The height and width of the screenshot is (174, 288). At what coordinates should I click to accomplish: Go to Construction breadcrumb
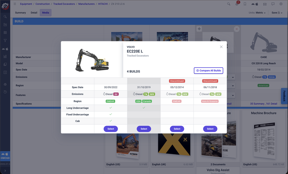coord(43,4)
